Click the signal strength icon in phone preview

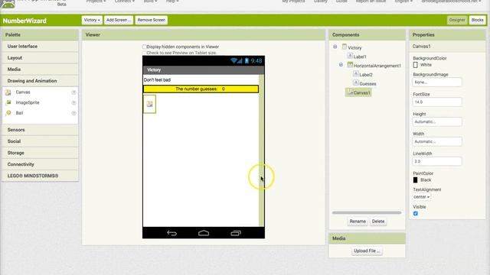[x=240, y=60]
